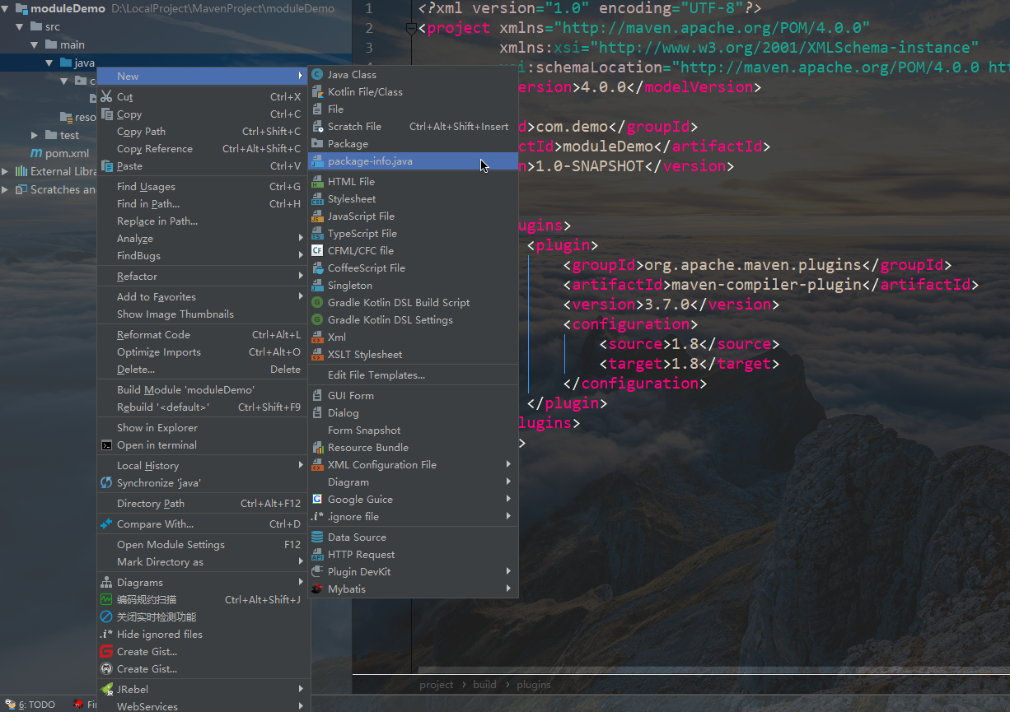Collapse the src folder tree arrow
This screenshot has height=712, width=1010.
pos(20,26)
